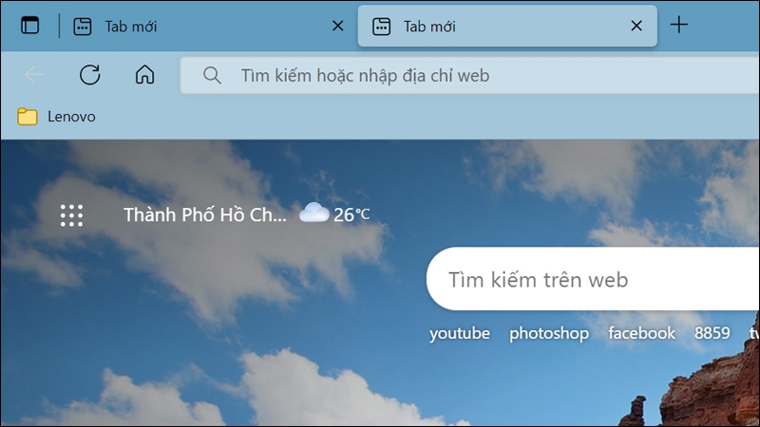Click the 26°C temperature reading
760x427 pixels.
[351, 214]
